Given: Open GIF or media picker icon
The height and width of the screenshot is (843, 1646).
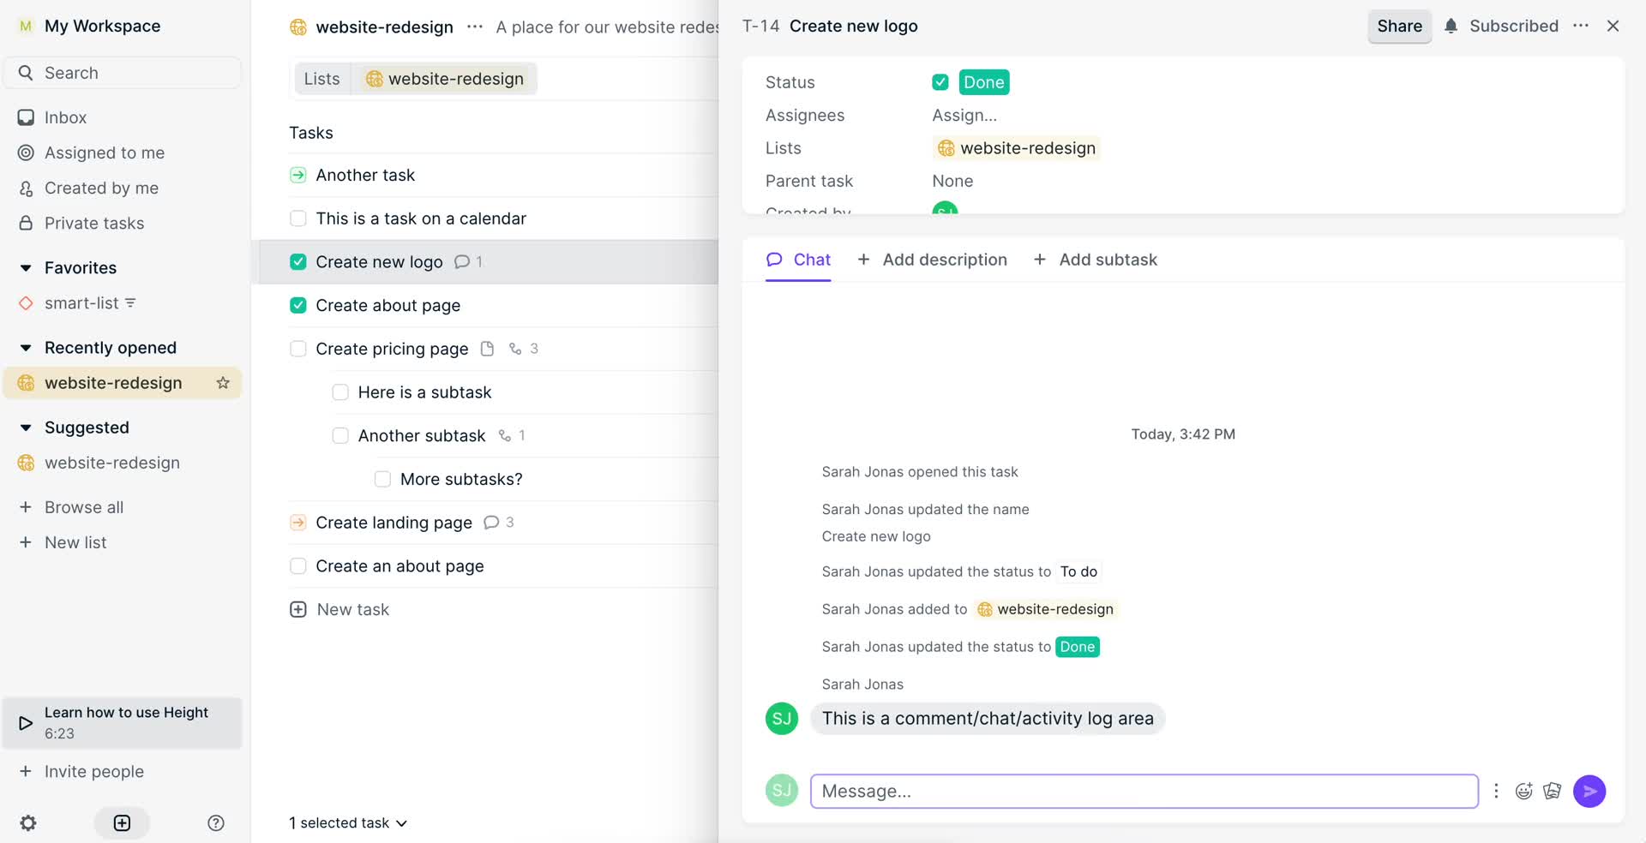Looking at the screenshot, I should (x=1552, y=791).
